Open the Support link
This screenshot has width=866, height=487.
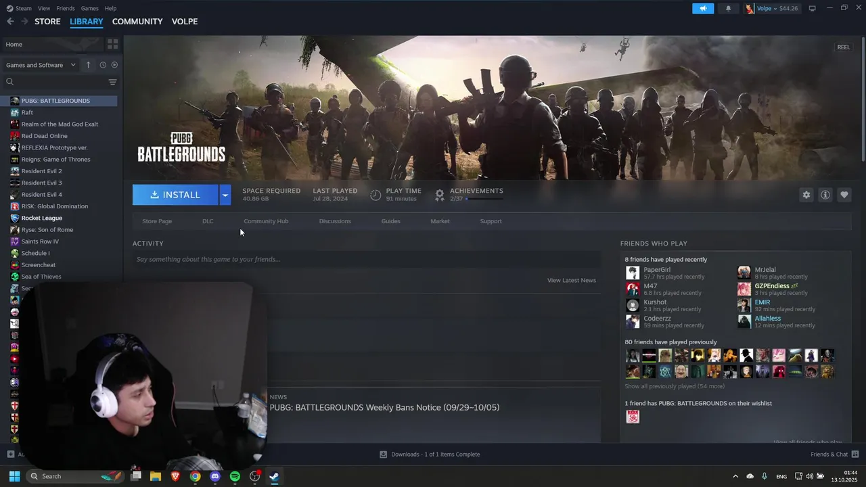coord(491,221)
